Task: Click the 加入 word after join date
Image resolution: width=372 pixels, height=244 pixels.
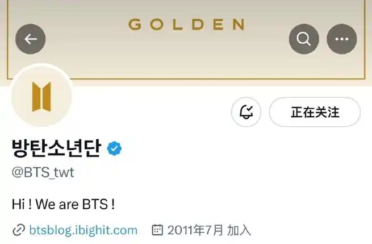Action: [x=239, y=230]
